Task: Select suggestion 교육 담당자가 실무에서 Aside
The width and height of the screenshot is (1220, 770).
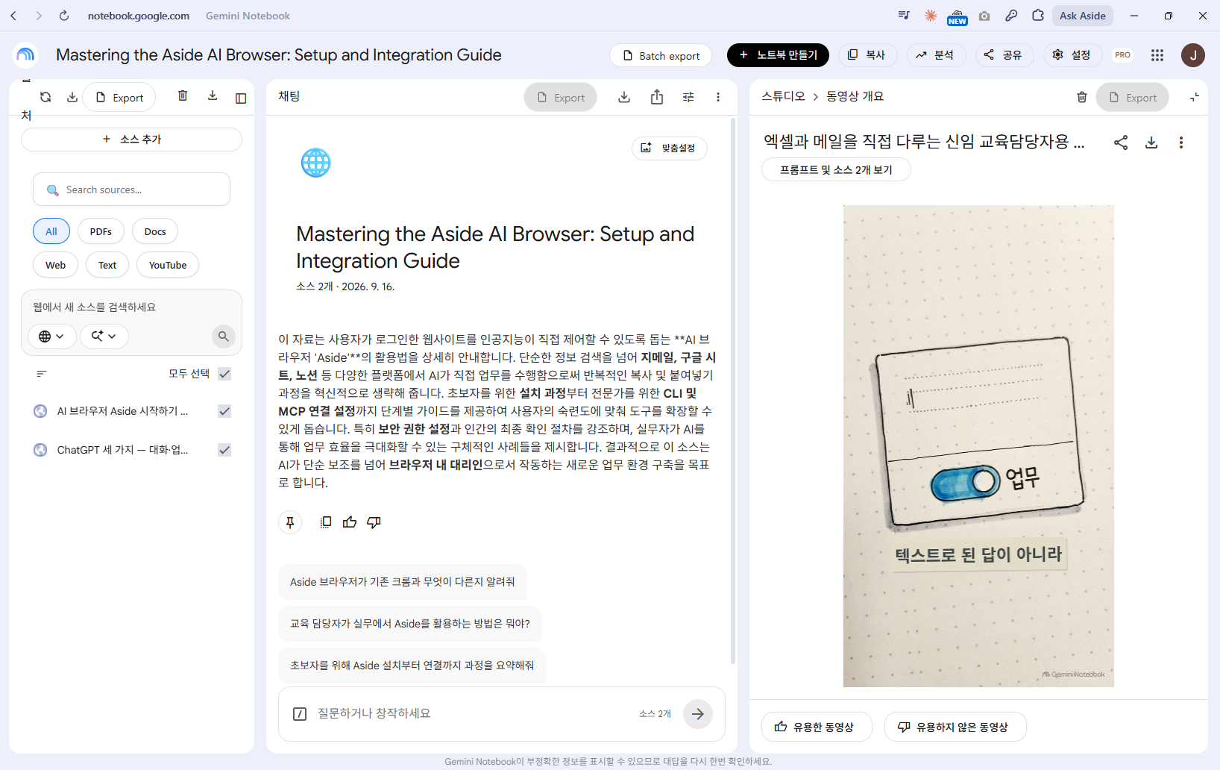Action: (410, 624)
